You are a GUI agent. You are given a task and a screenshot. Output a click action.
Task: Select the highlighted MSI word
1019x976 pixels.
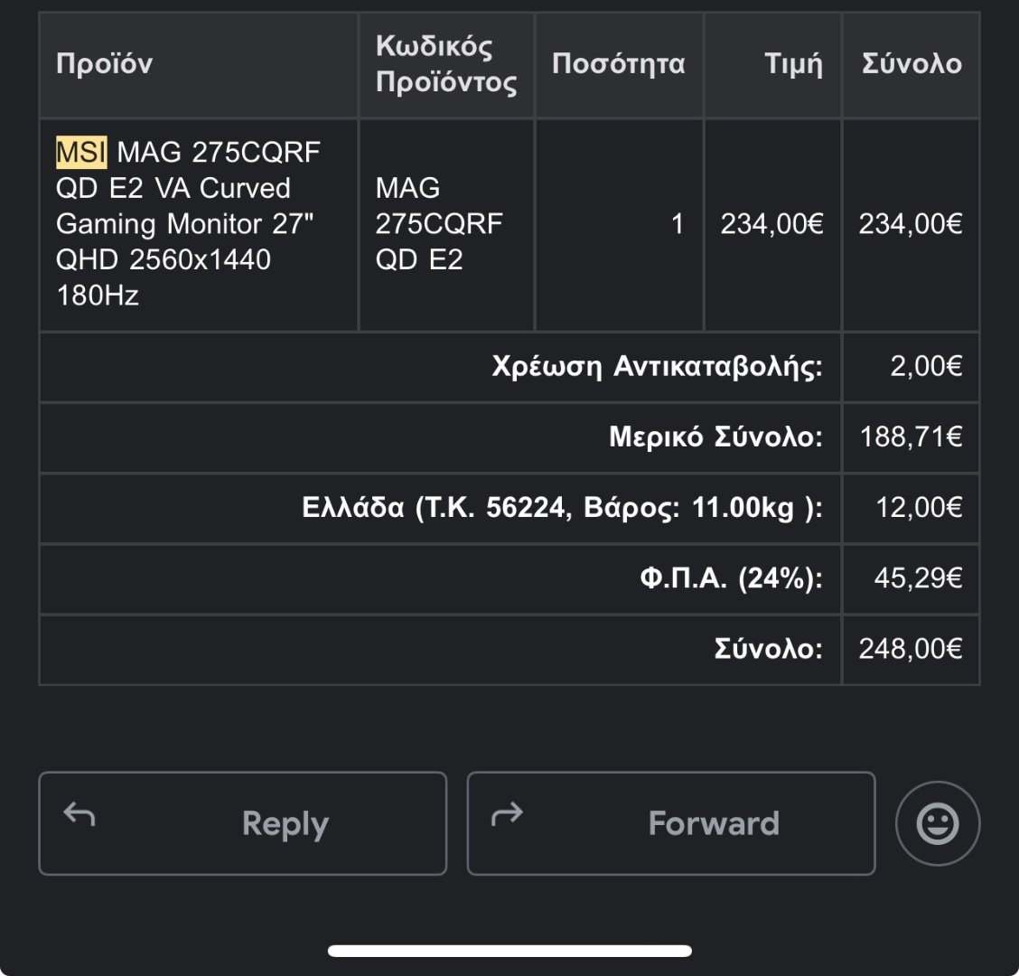pyautogui.click(x=81, y=152)
